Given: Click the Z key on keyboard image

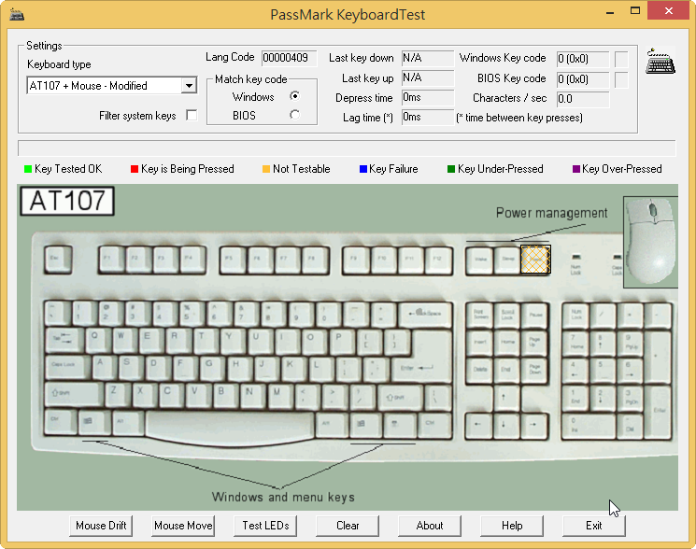Looking at the screenshot, I should [x=117, y=394].
